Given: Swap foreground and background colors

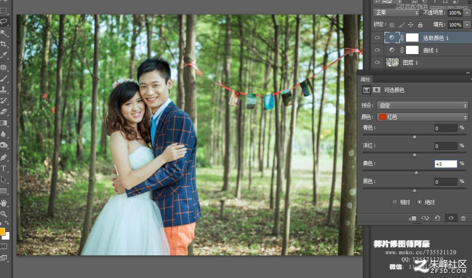Looking at the screenshot, I should click(7, 223).
